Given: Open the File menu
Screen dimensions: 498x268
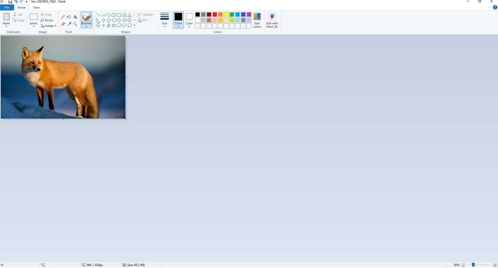Looking at the screenshot, I should coord(6,7).
